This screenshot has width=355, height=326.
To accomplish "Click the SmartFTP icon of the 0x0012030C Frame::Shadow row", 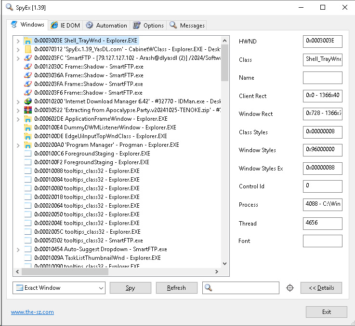I will point(27,67).
